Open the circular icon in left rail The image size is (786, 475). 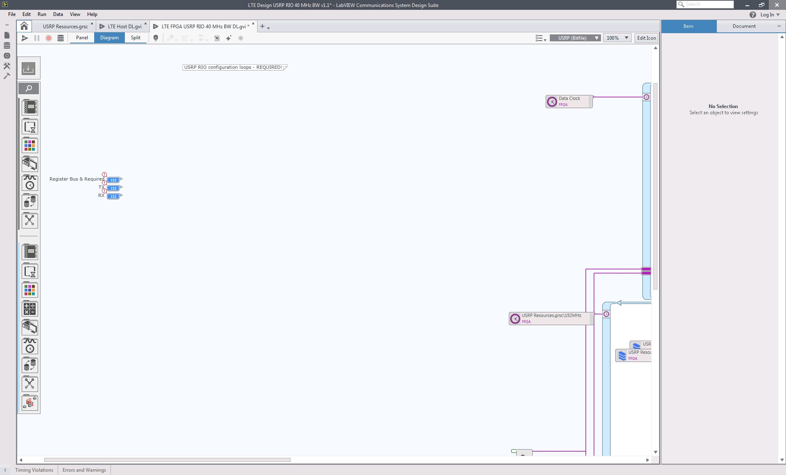pyautogui.click(x=7, y=56)
